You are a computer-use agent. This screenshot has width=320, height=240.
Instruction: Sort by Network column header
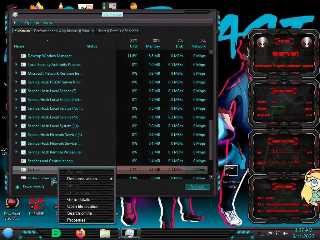click(x=198, y=46)
